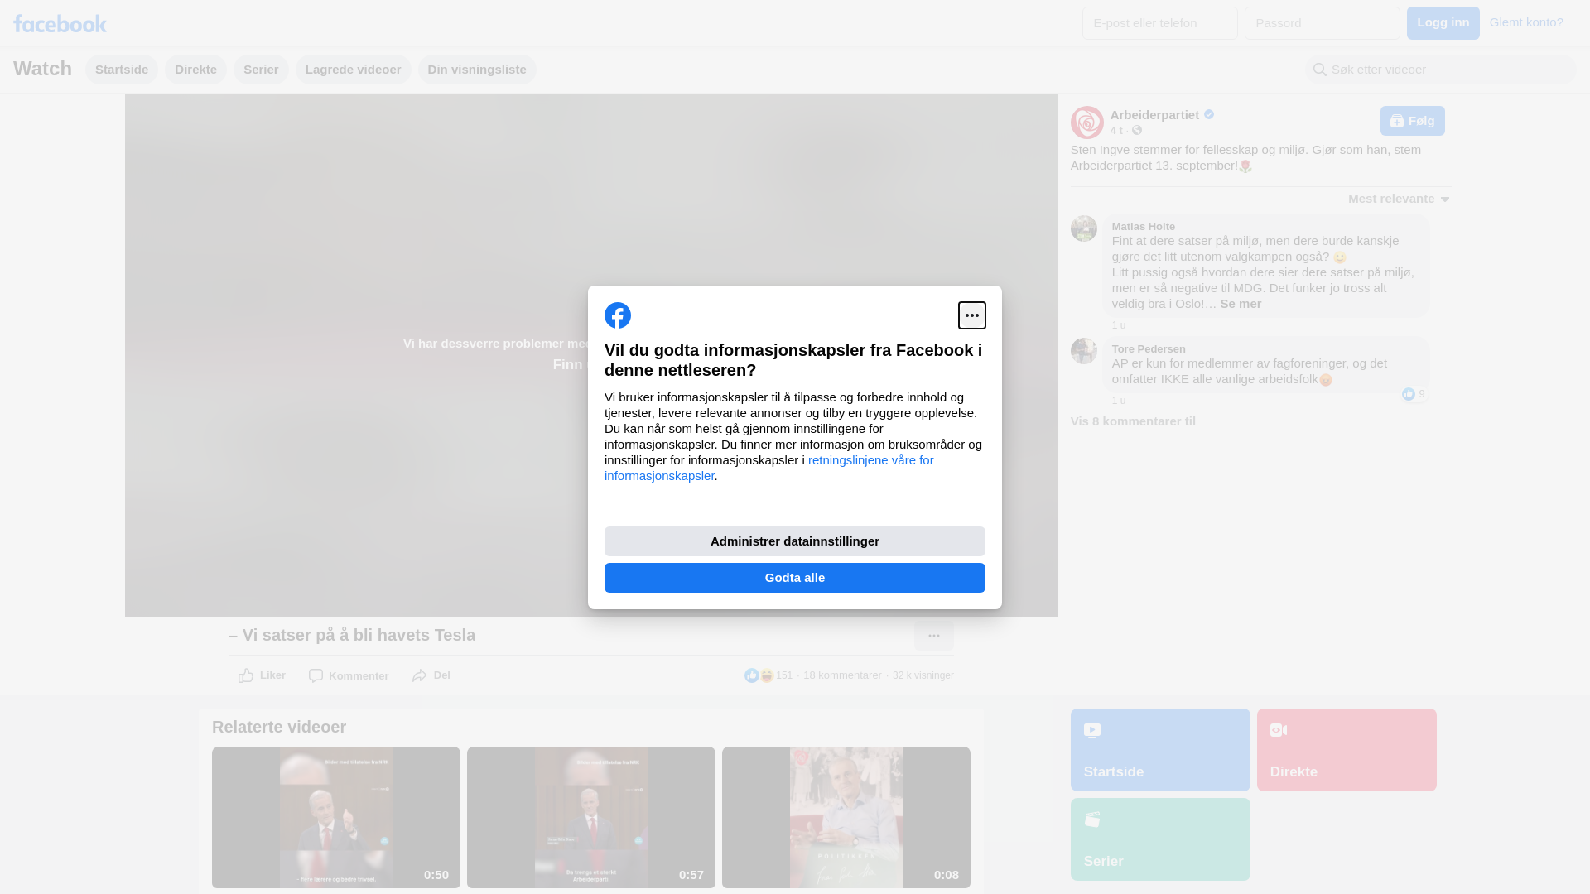Focus the Passord field
Screen dimensions: 1590x894
1323,23
